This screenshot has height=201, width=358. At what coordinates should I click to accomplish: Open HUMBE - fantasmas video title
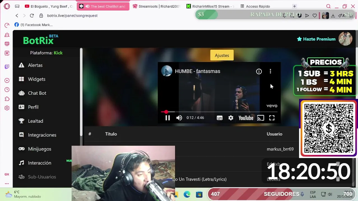coord(197,71)
